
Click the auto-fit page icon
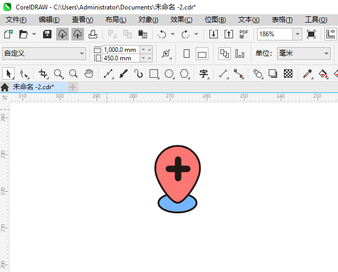(x=166, y=54)
